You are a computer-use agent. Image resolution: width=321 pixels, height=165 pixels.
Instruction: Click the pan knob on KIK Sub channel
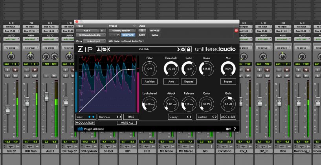click(x=31, y=56)
